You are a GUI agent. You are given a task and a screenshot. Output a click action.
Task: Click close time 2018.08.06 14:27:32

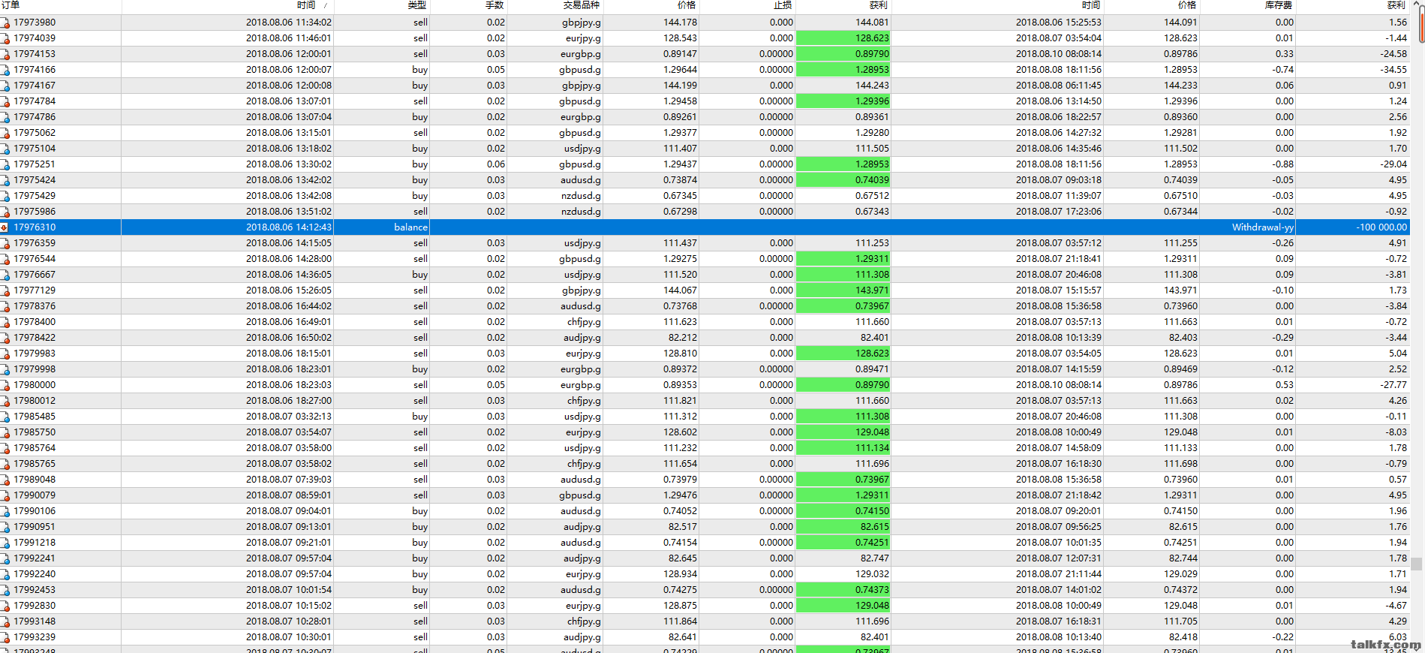point(1059,133)
